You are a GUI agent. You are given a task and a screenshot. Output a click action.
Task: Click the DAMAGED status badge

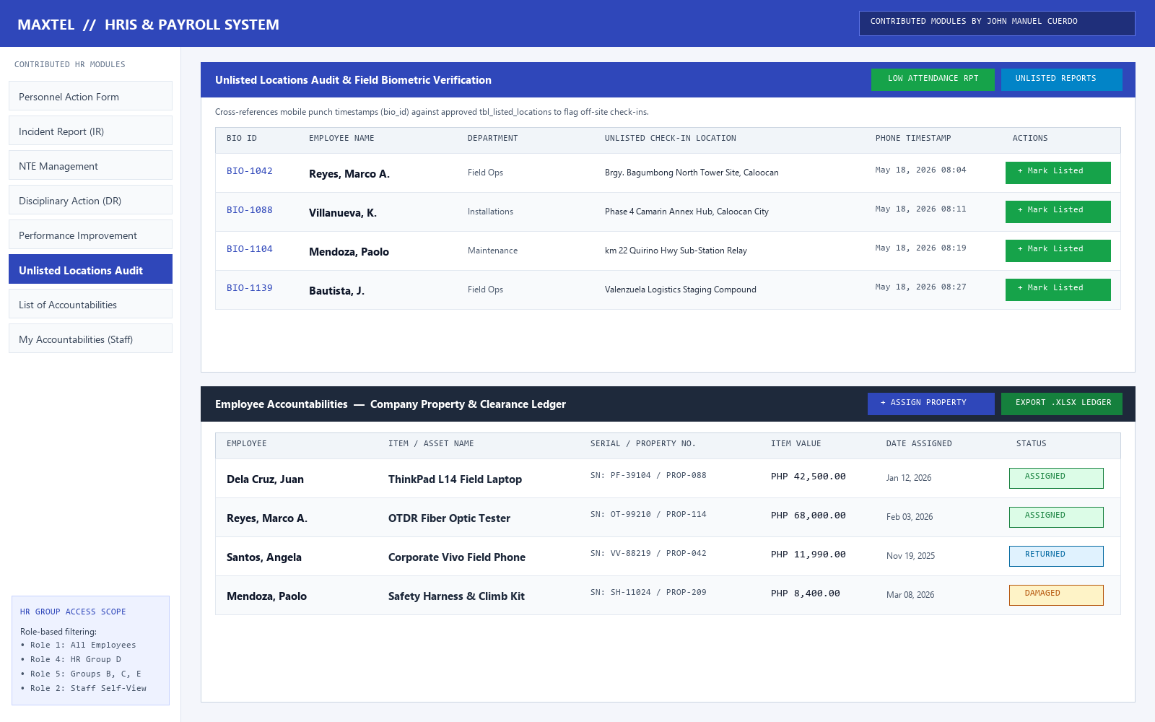click(x=1056, y=595)
